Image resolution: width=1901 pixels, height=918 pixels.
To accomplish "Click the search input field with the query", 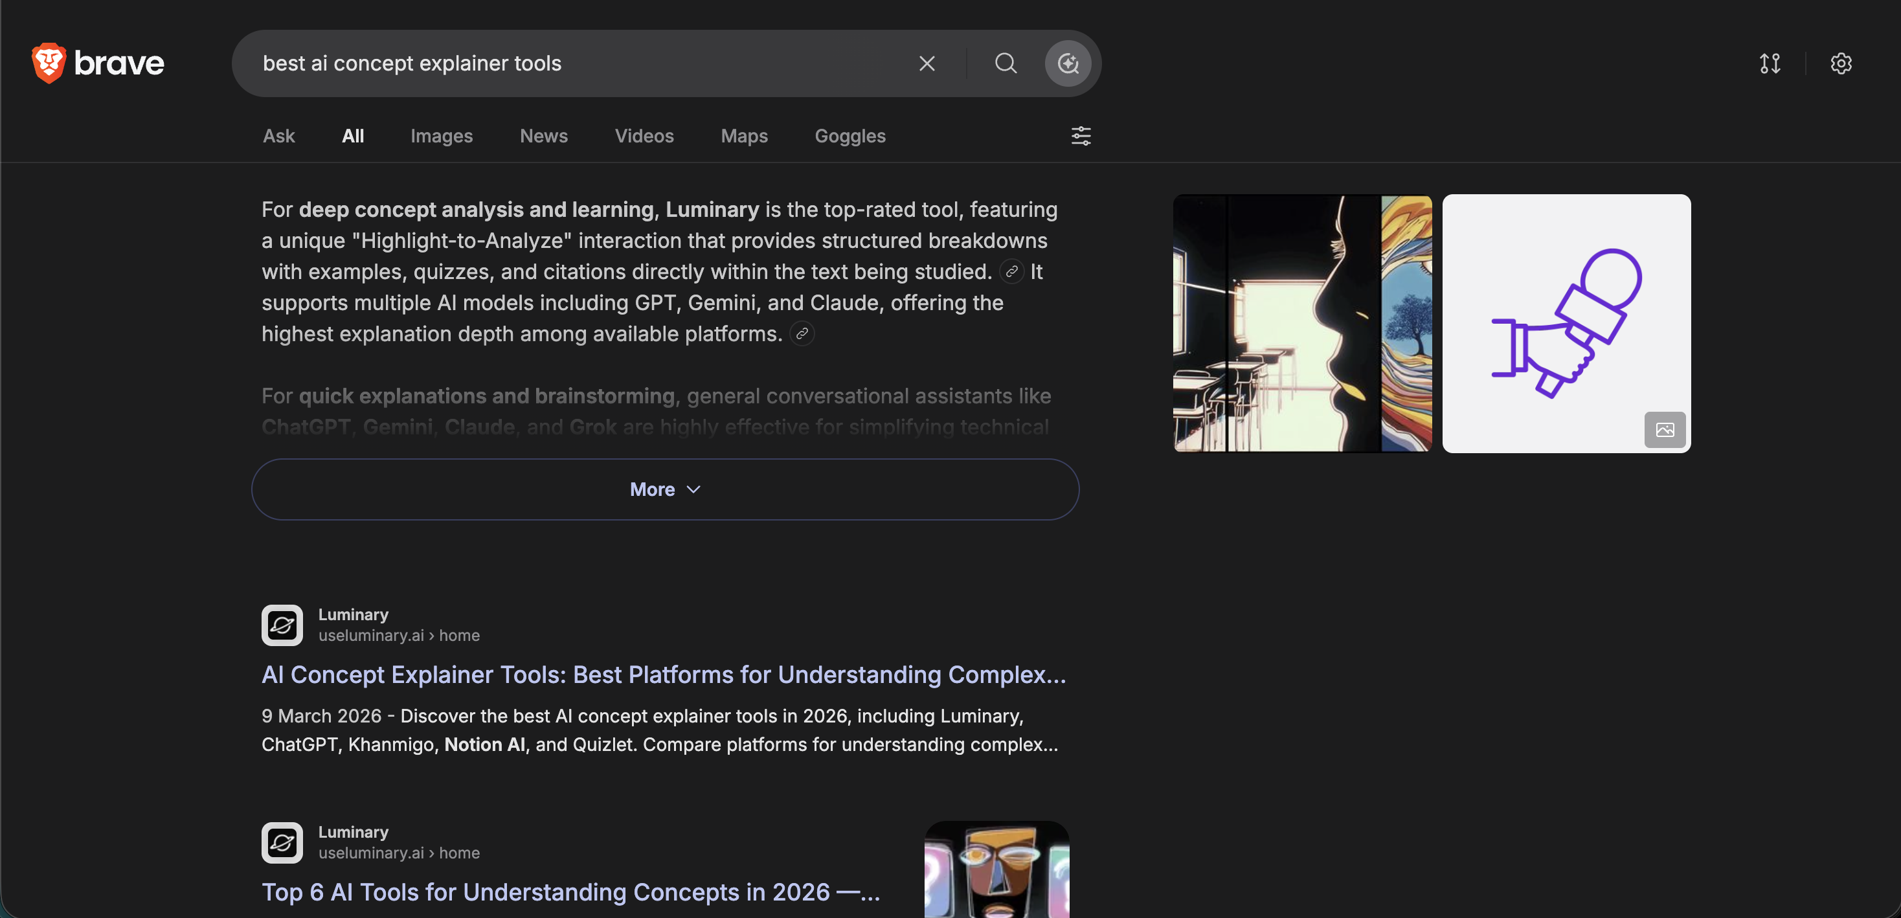I will [x=576, y=63].
